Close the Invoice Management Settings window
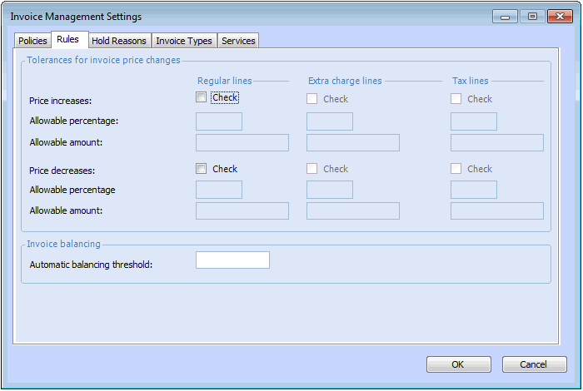The height and width of the screenshot is (391, 583). pyautogui.click(x=558, y=16)
